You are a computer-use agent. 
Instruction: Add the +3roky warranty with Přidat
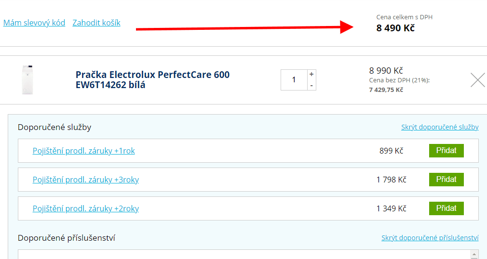(446, 179)
